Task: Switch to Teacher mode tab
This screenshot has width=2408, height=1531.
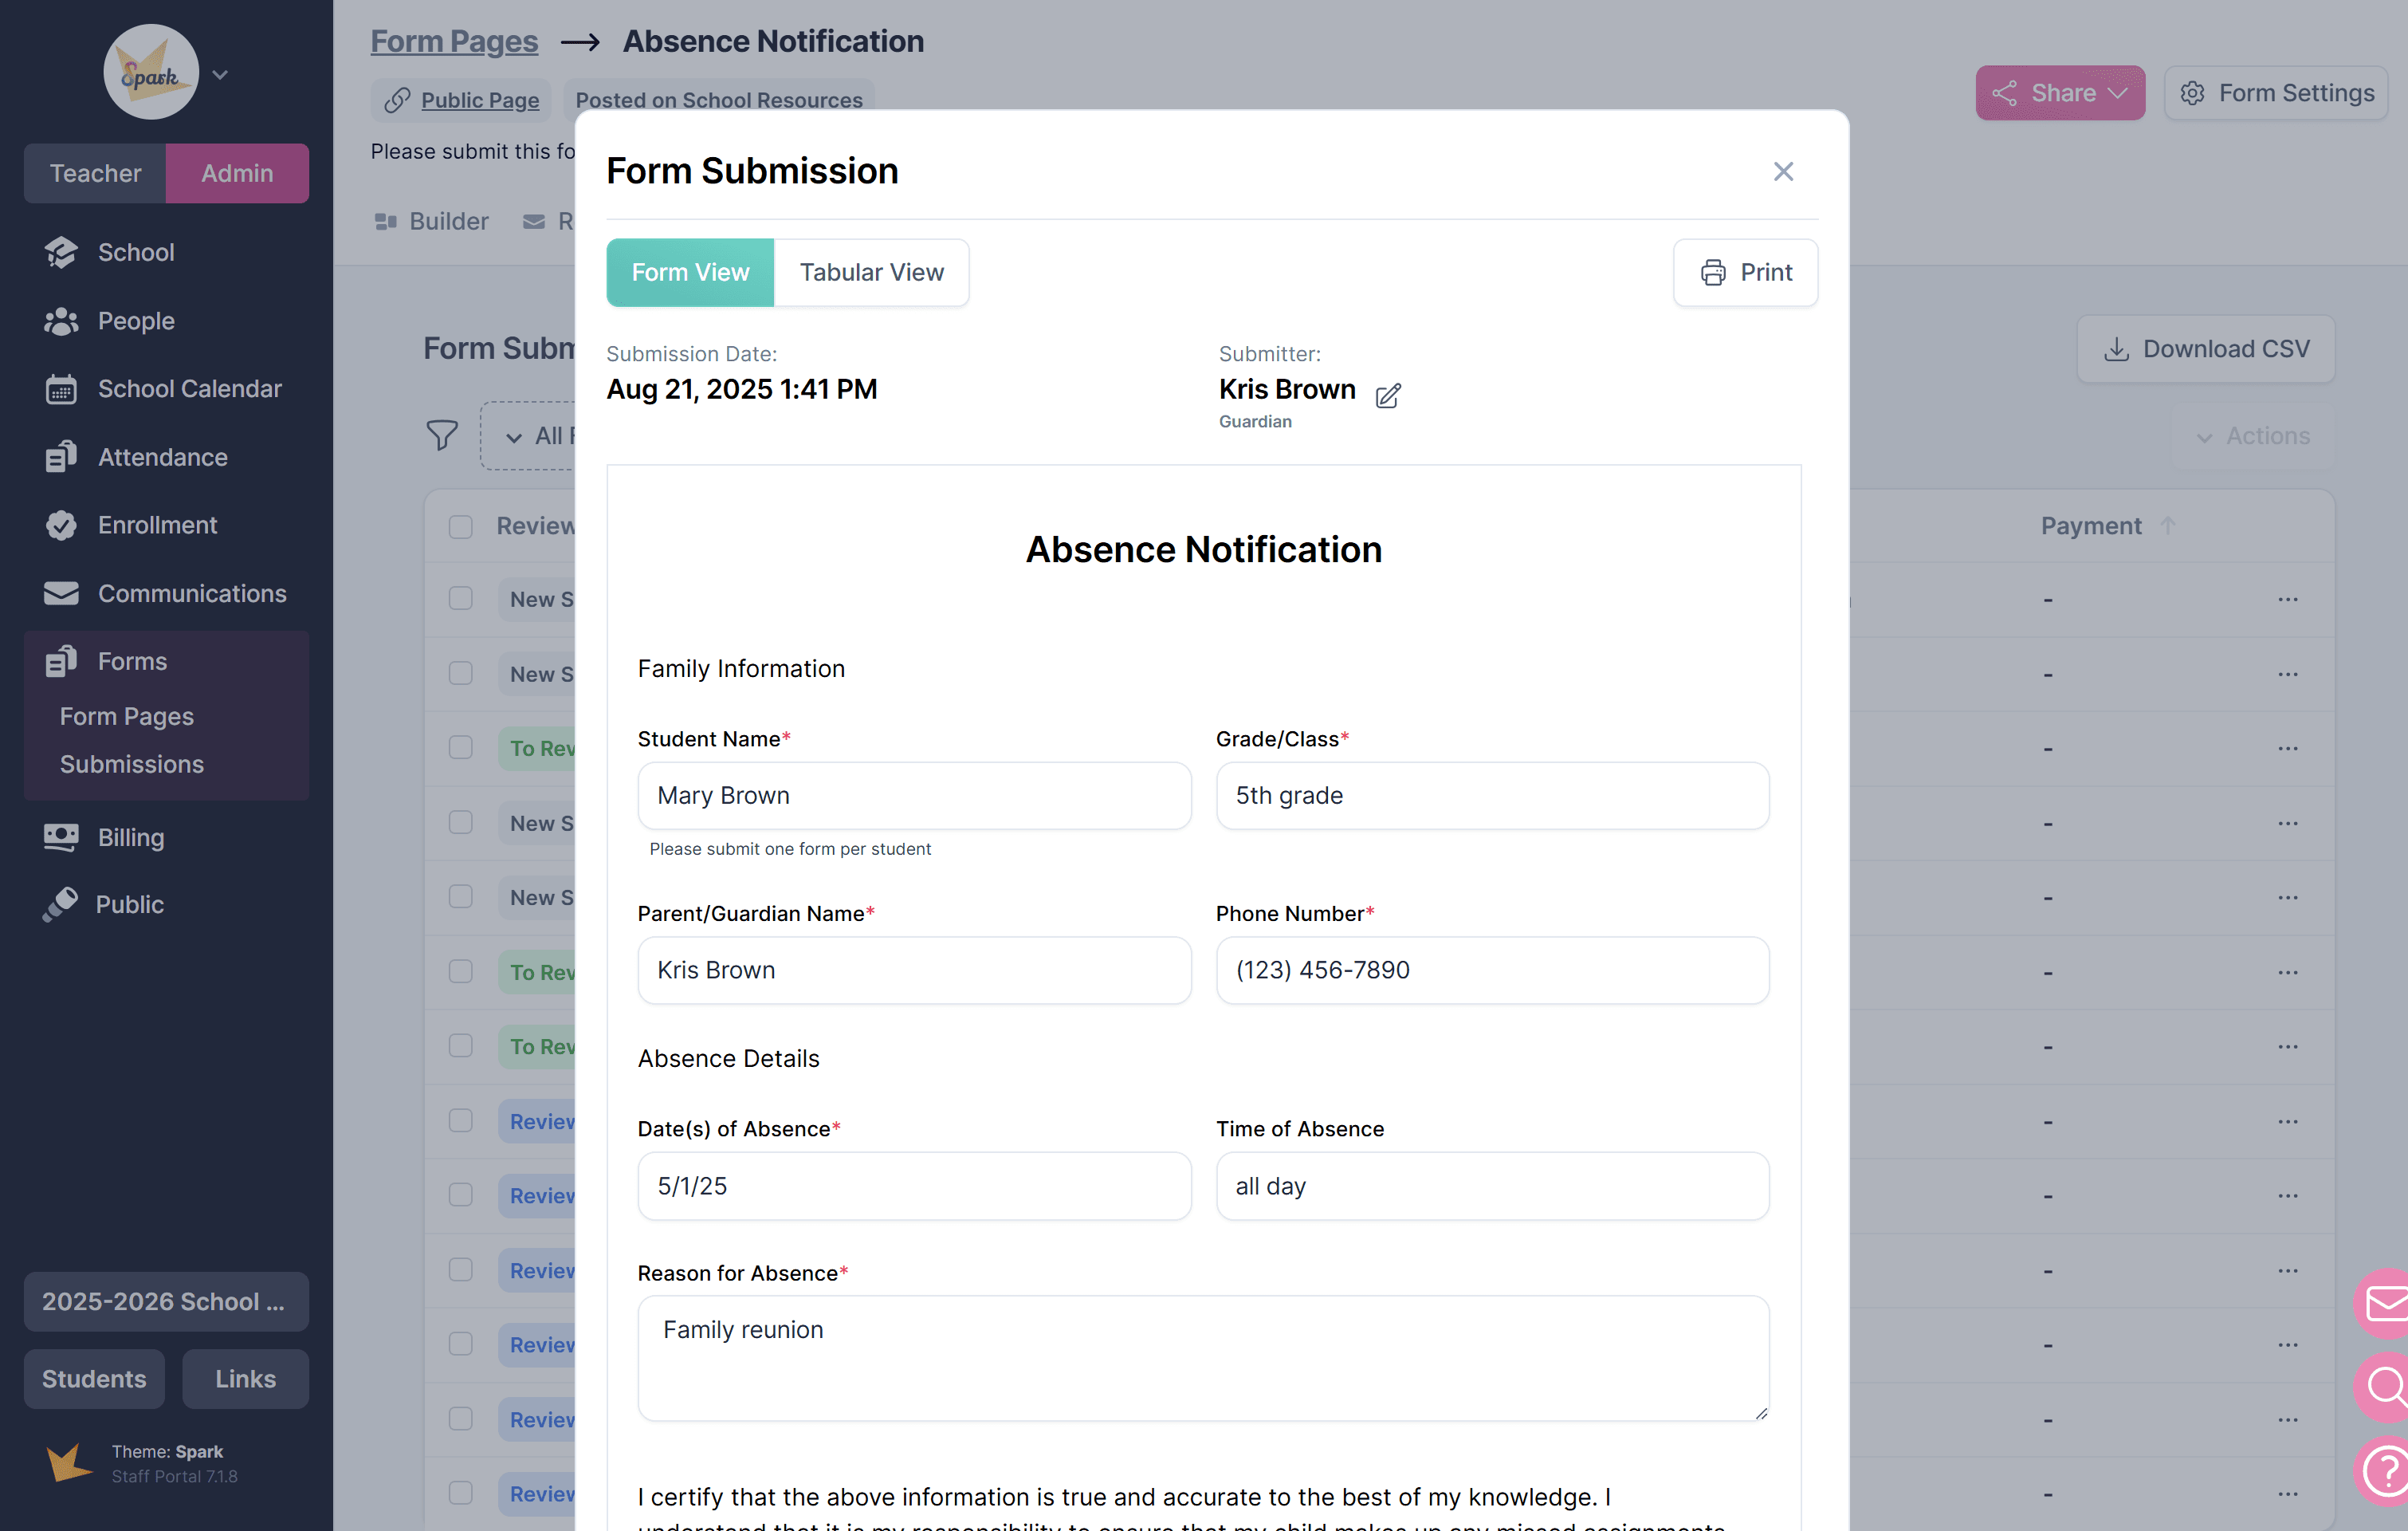Action: 95,173
